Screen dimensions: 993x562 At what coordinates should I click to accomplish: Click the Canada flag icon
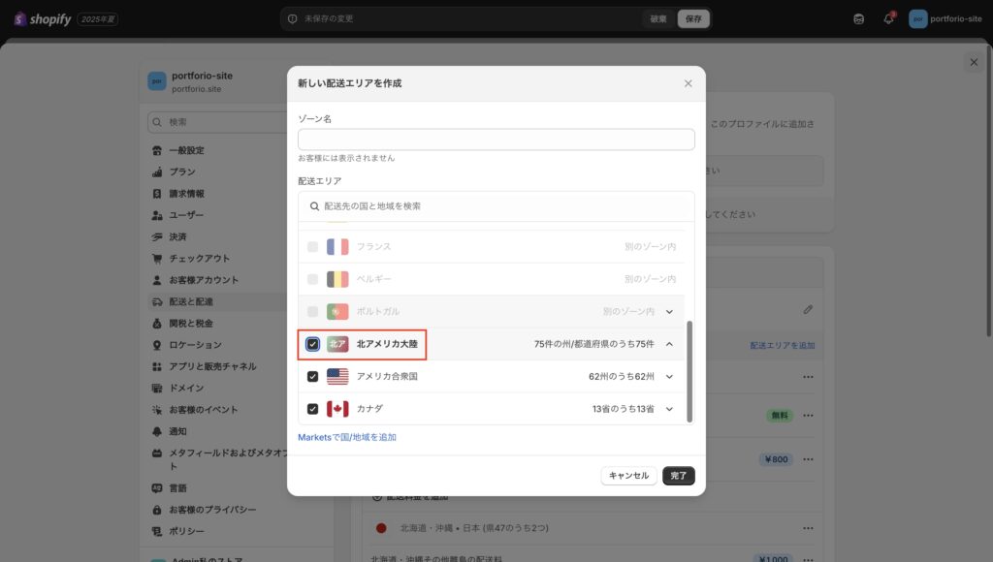point(337,409)
